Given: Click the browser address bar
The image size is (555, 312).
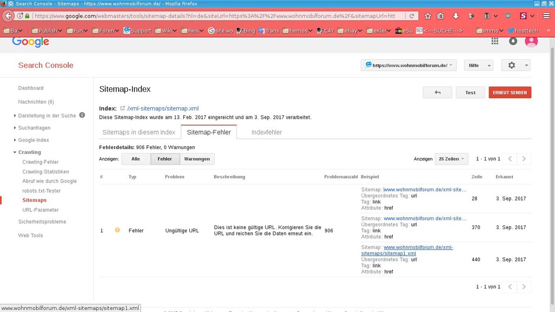Looking at the screenshot, I should (x=215, y=16).
